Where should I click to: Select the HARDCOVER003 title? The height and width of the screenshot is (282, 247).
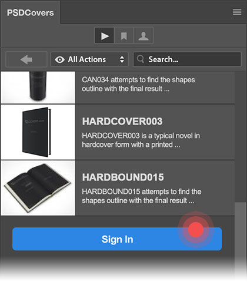tap(122, 122)
